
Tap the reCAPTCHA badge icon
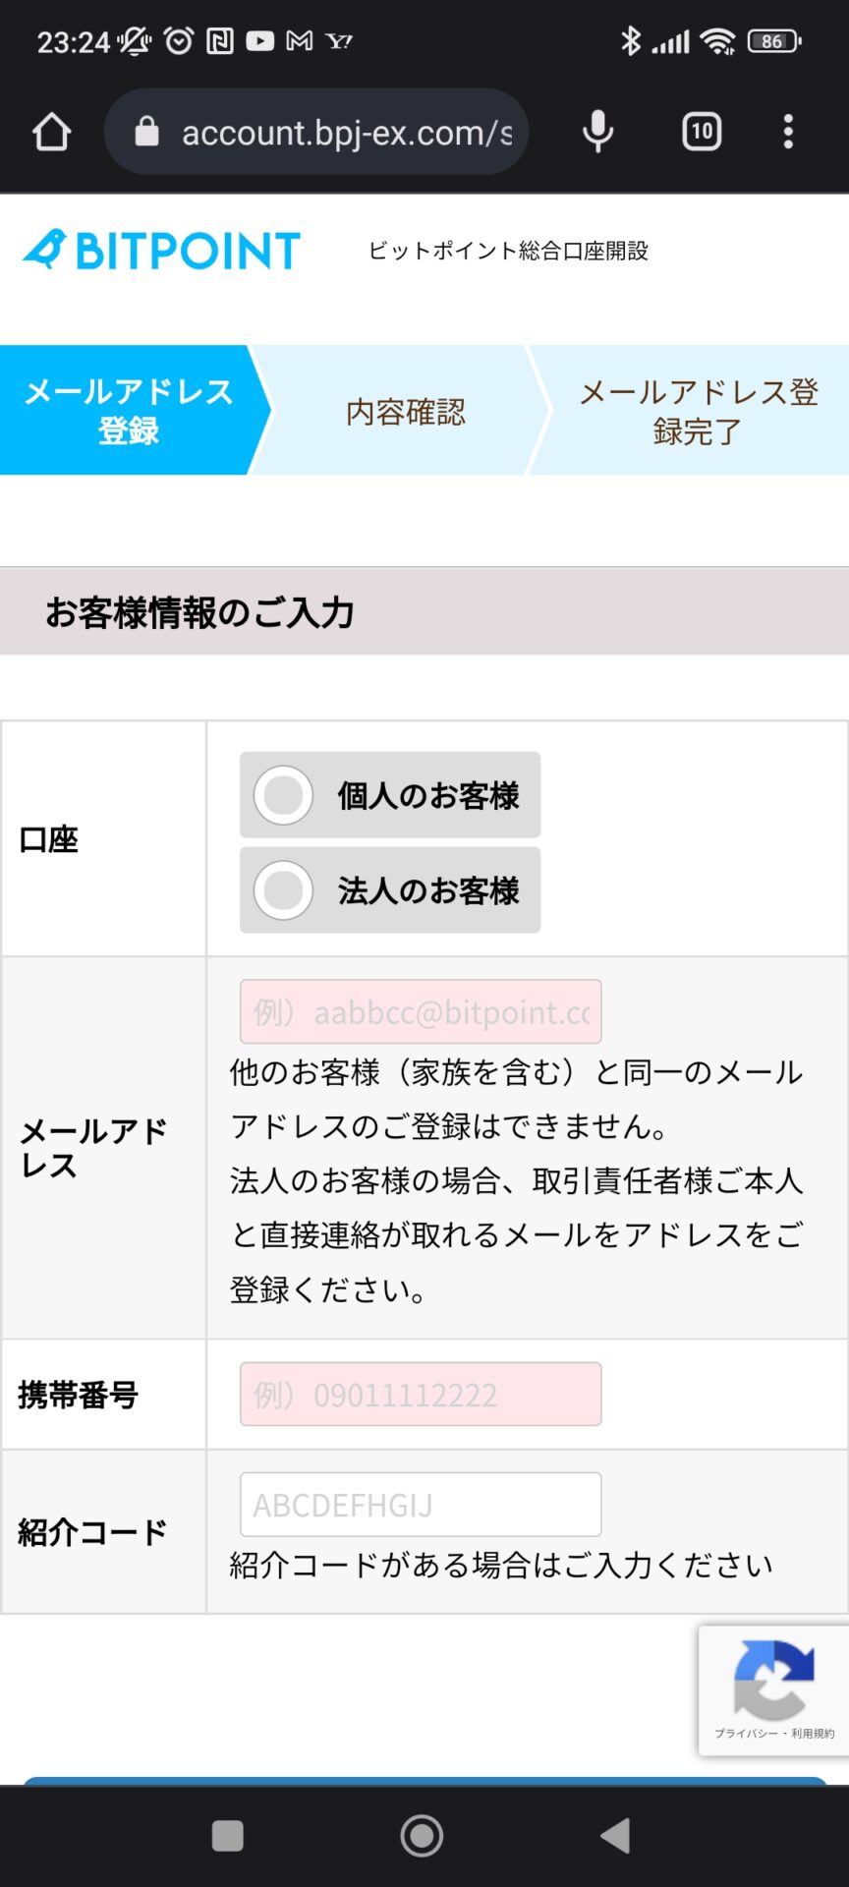click(773, 1679)
